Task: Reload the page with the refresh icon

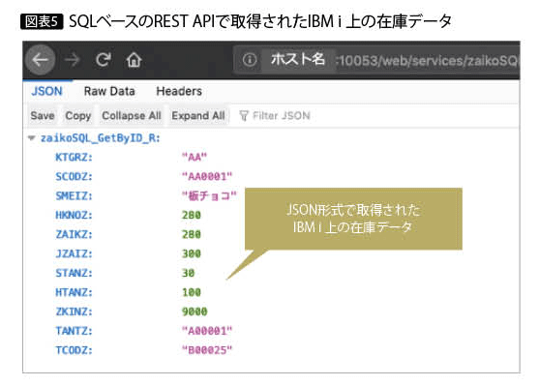Action: (104, 60)
